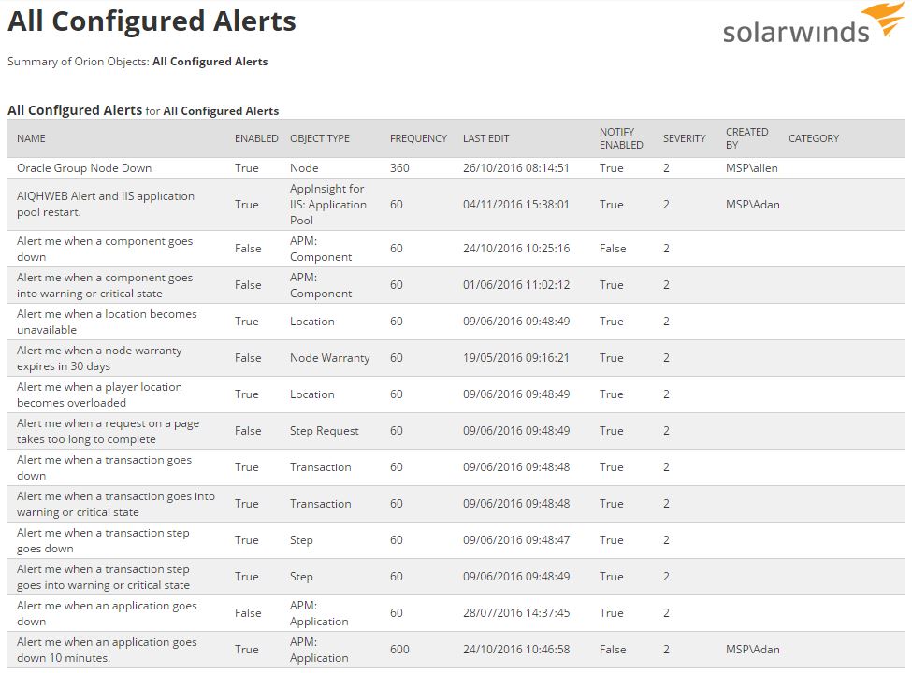Viewport: 912px width, 673px height.
Task: Click the Enabled column header
Action: 256,138
